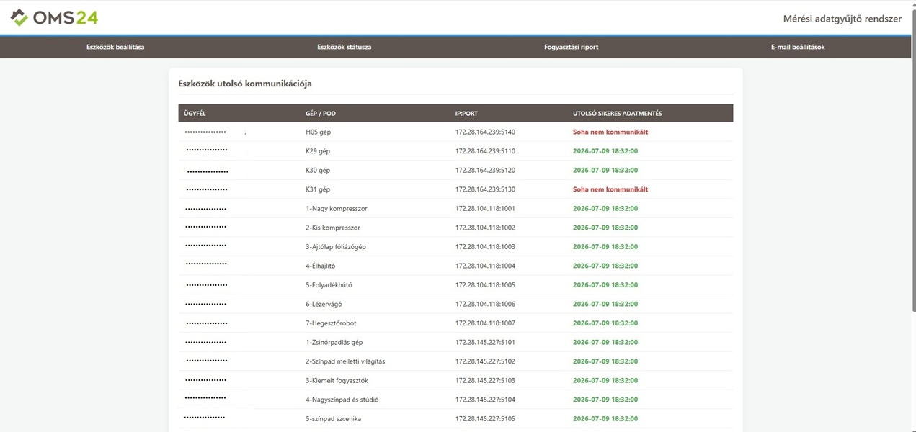Screen dimensions: 916x432
Task: Switch to Eszközök státusza page
Action: click(x=344, y=47)
